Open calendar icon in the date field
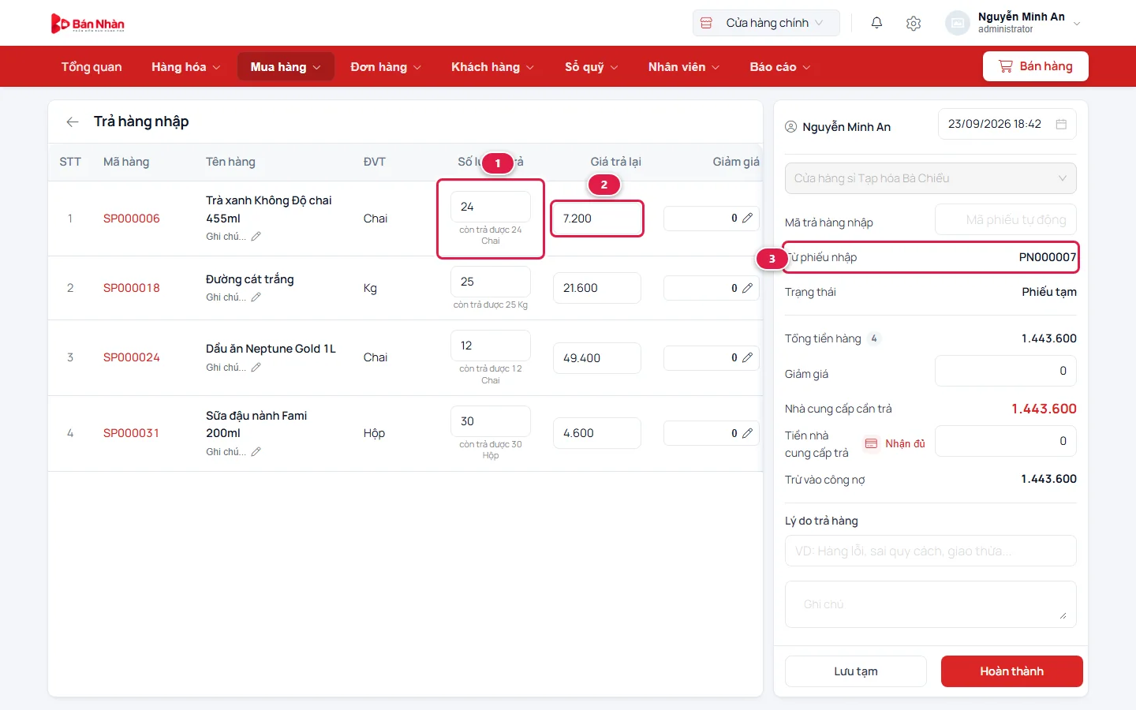The height and width of the screenshot is (710, 1136). pos(1061,124)
